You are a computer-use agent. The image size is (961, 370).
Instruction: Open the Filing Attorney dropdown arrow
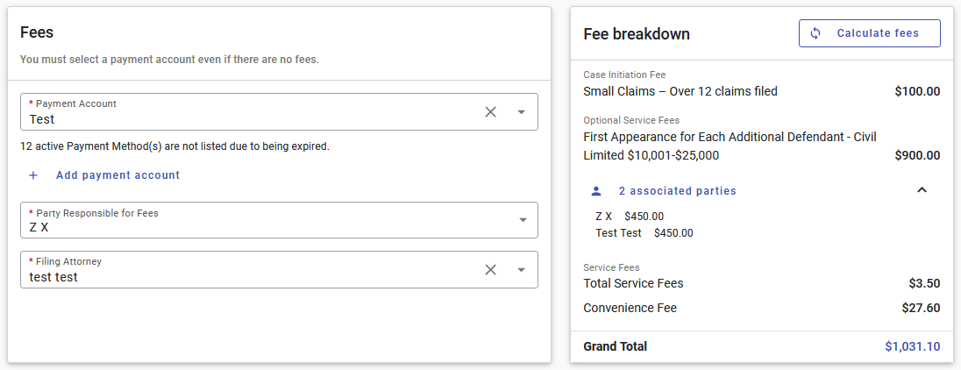pos(521,269)
